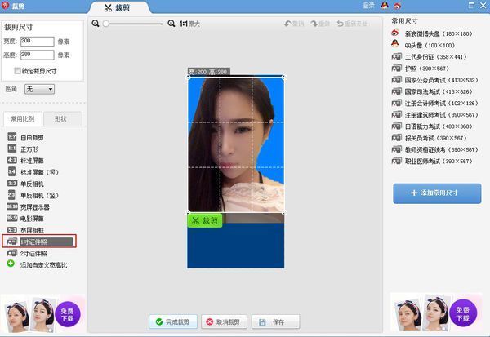The height and width of the screenshot is (337, 490).
Task: Pick the 二代身份证 358×441 size preset
Action: pos(396,57)
